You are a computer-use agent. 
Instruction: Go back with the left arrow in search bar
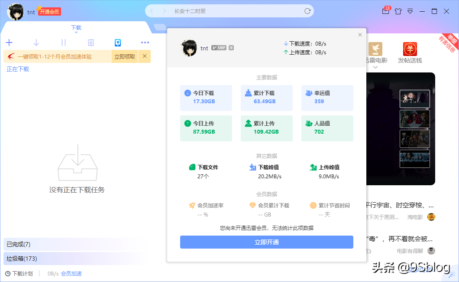(x=152, y=11)
